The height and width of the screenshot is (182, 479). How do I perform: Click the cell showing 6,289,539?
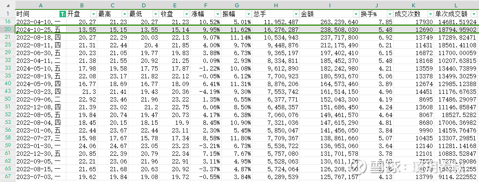point(276,176)
